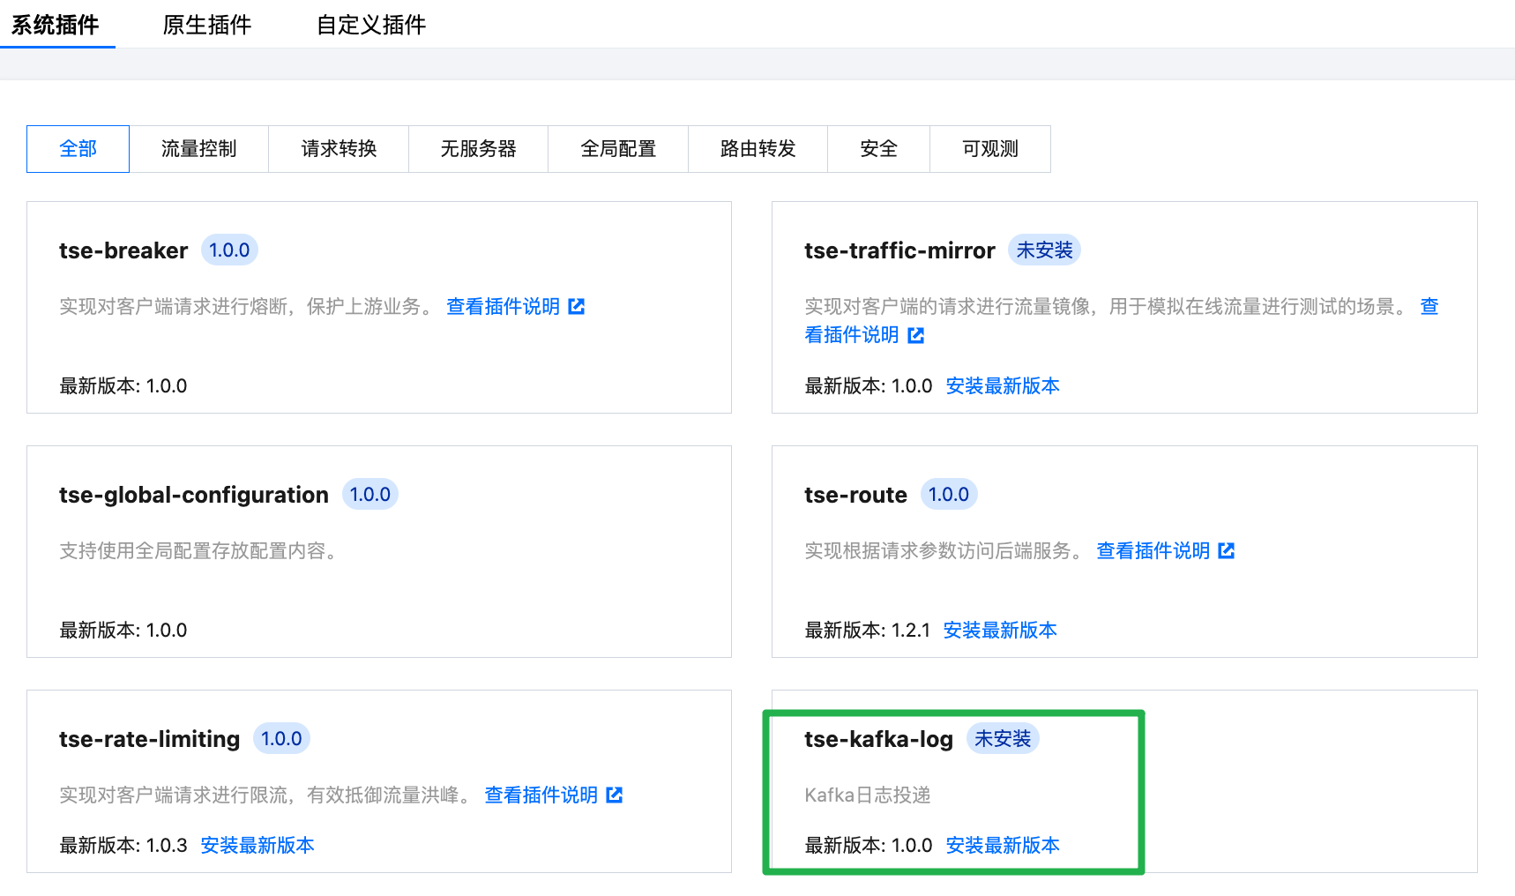Click the tse-global-configuration plugin title
Image resolution: width=1515 pixels, height=896 pixels.
pos(194,495)
